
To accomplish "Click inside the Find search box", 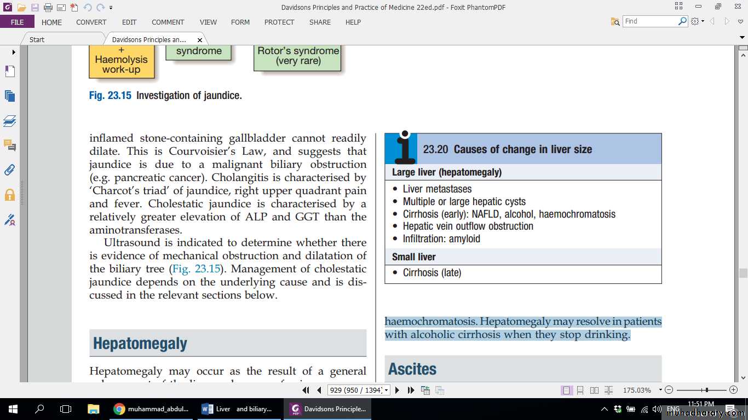I will 650,21.
